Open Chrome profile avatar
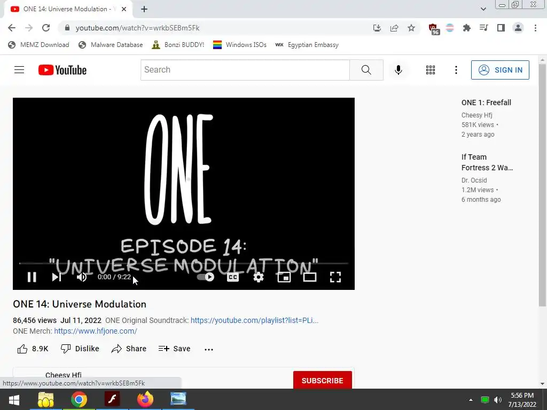Viewport: 547px width, 410px height. click(518, 28)
